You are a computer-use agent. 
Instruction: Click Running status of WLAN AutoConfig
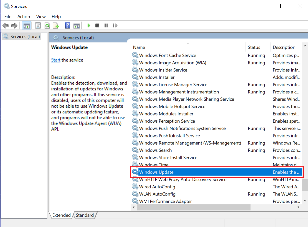(x=256, y=194)
